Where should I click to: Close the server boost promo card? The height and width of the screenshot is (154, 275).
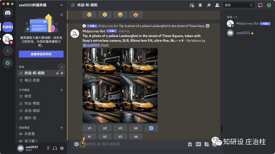click(x=62, y=15)
